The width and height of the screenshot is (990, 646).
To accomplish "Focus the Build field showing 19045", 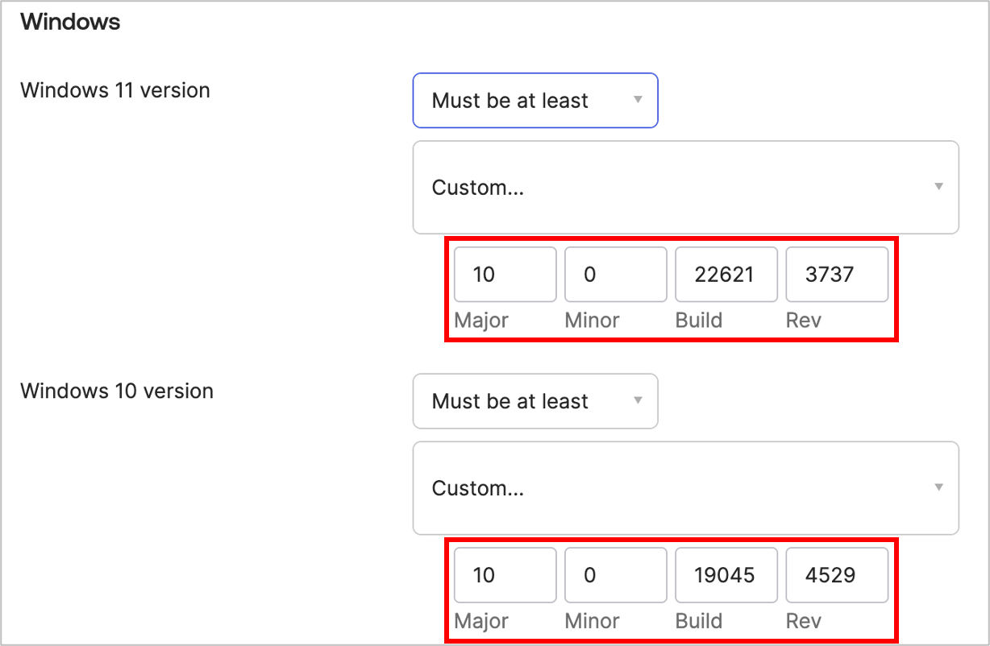I will click(726, 575).
